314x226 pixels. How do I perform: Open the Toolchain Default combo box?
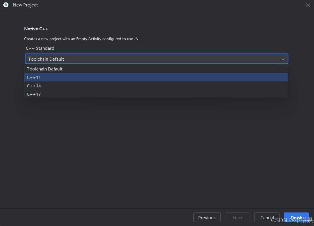click(156, 59)
